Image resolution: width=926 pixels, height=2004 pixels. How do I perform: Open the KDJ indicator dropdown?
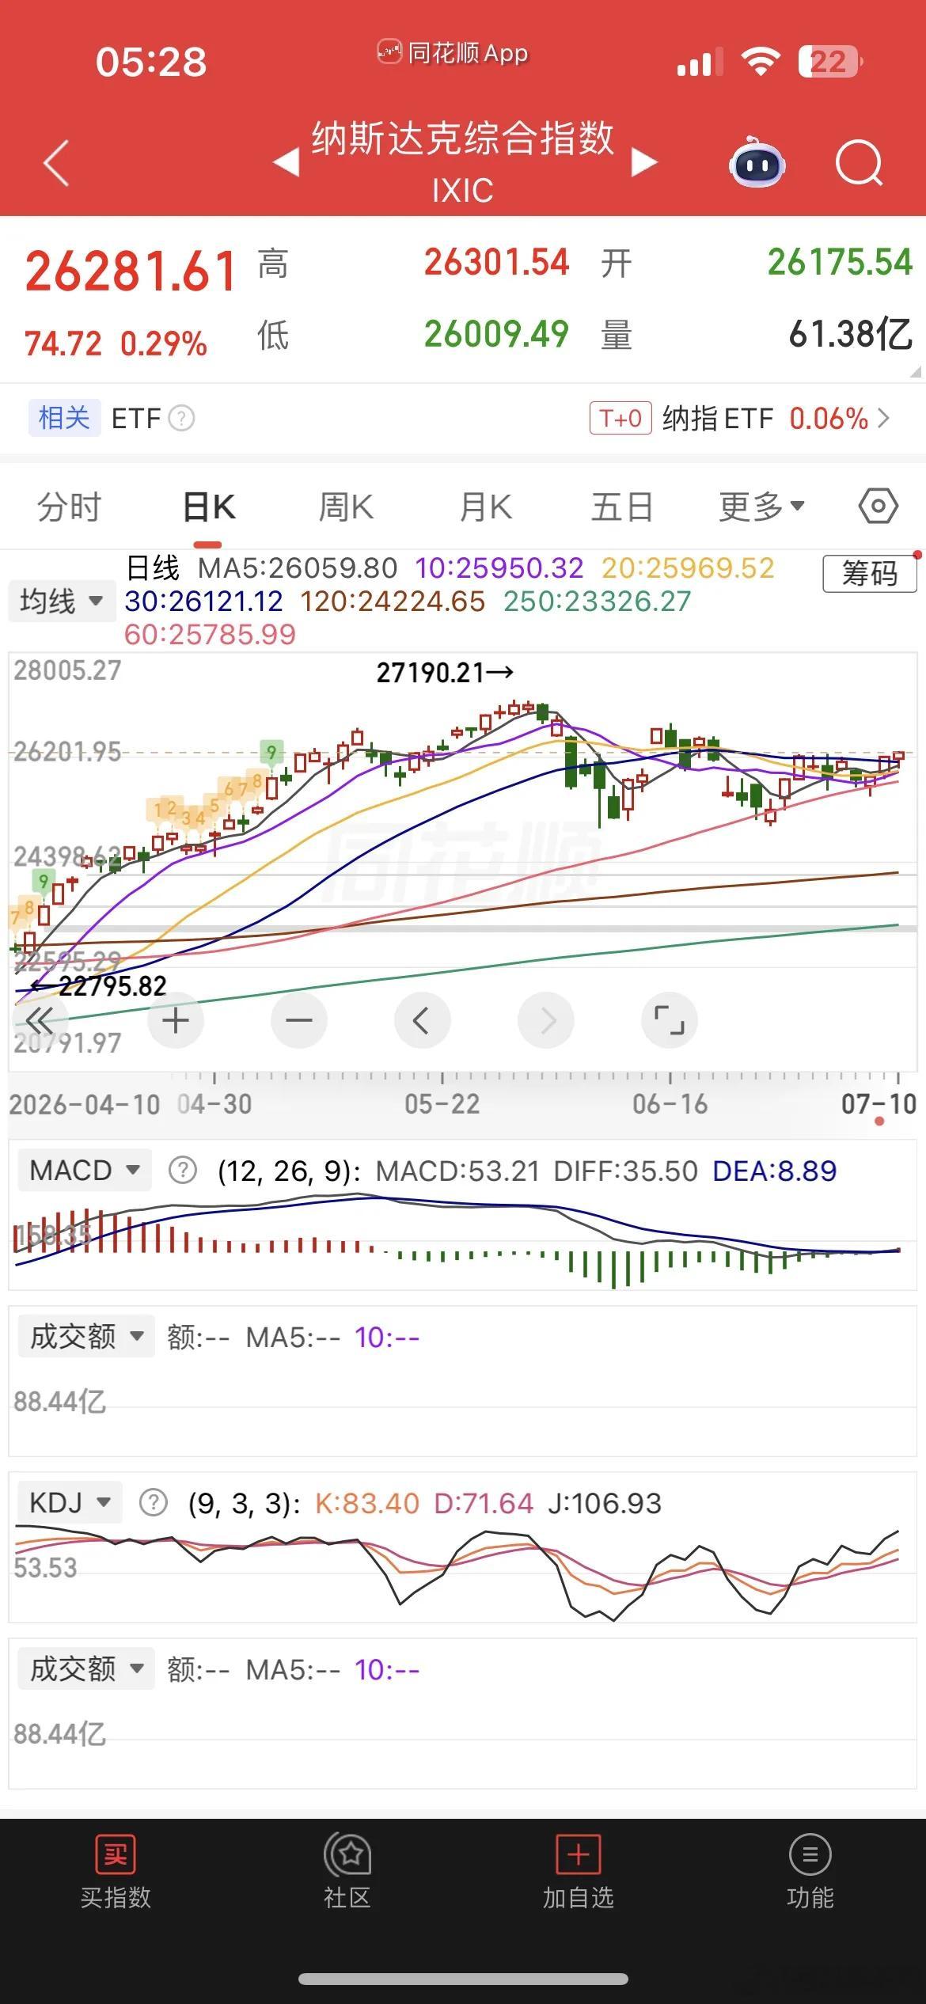tap(70, 1503)
